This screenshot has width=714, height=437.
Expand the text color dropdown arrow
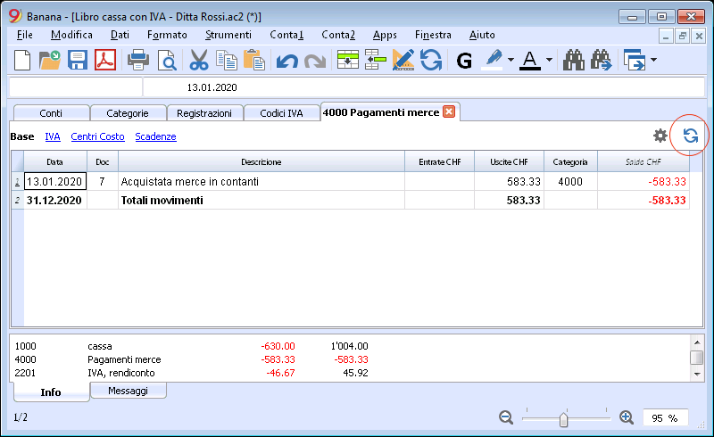click(x=549, y=60)
